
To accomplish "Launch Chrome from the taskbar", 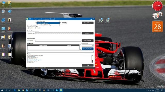I will pyautogui.click(x=23, y=90).
